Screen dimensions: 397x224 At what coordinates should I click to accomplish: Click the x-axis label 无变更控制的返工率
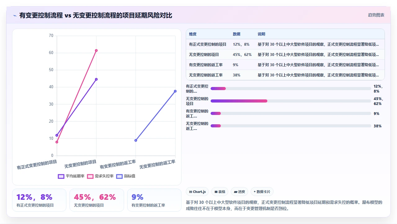pos(157,164)
